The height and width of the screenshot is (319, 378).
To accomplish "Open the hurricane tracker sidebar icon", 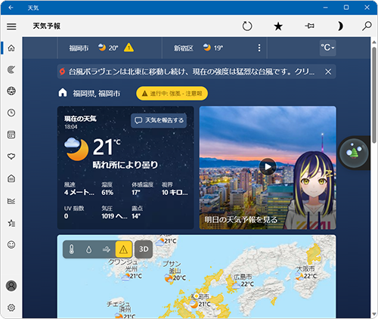I will [x=11, y=70].
